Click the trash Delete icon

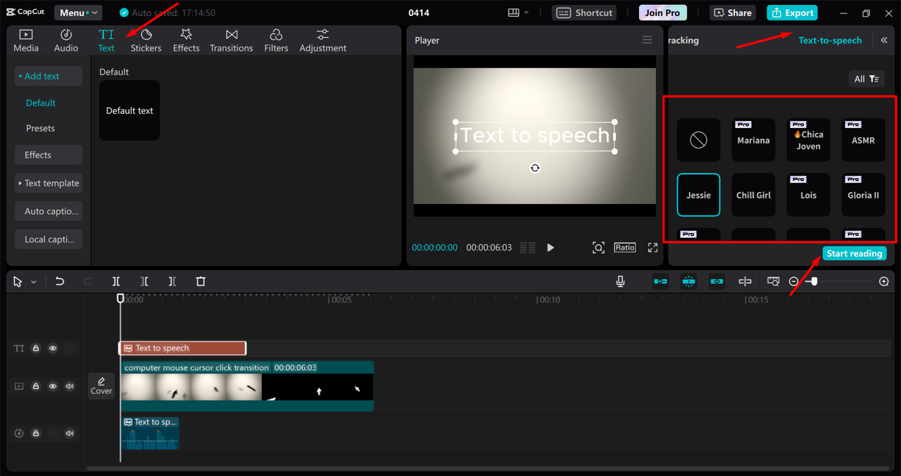201,281
